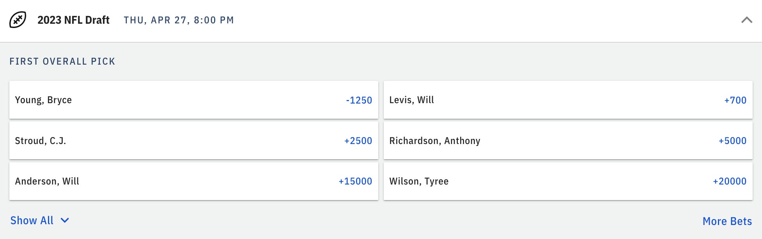
Task: Collapse the 2023 NFL Draft section
Action: (746, 20)
